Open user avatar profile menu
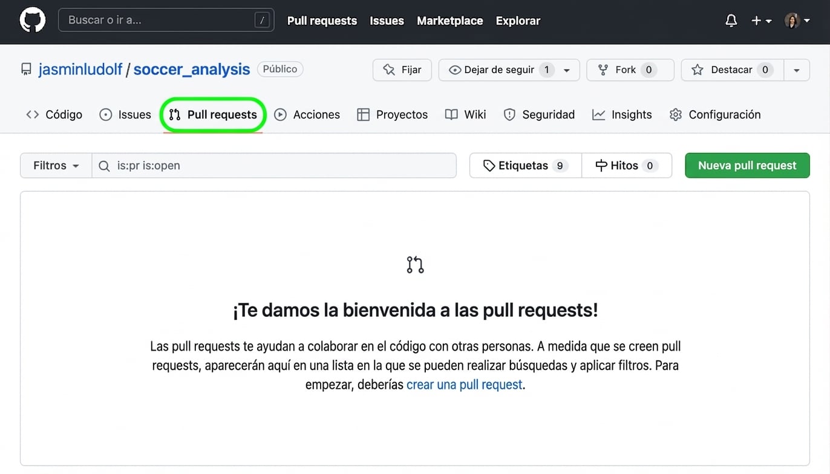 pos(797,21)
